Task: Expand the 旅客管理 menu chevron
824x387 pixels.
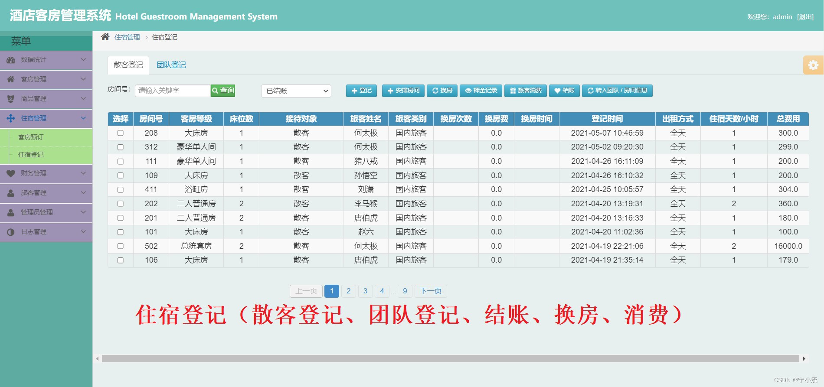Action: (x=83, y=193)
